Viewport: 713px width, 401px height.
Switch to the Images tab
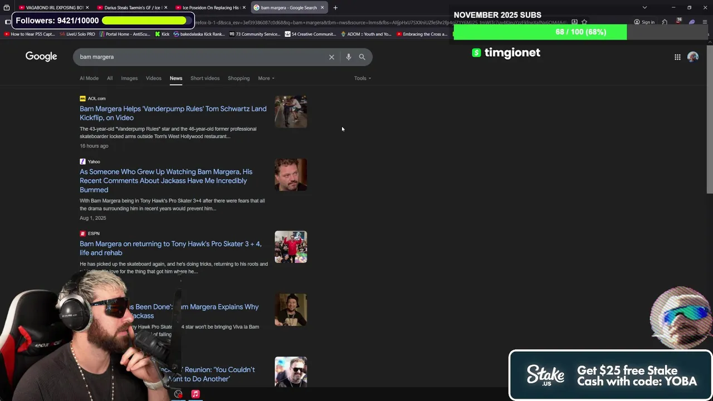tap(129, 78)
